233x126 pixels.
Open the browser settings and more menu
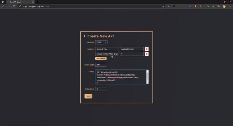click(230, 6)
